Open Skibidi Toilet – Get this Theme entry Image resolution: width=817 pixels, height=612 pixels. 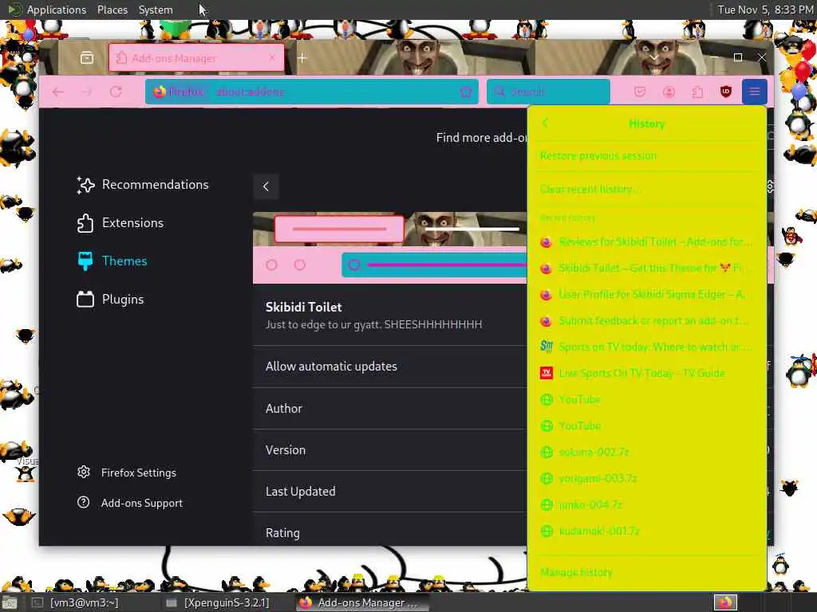point(646,269)
